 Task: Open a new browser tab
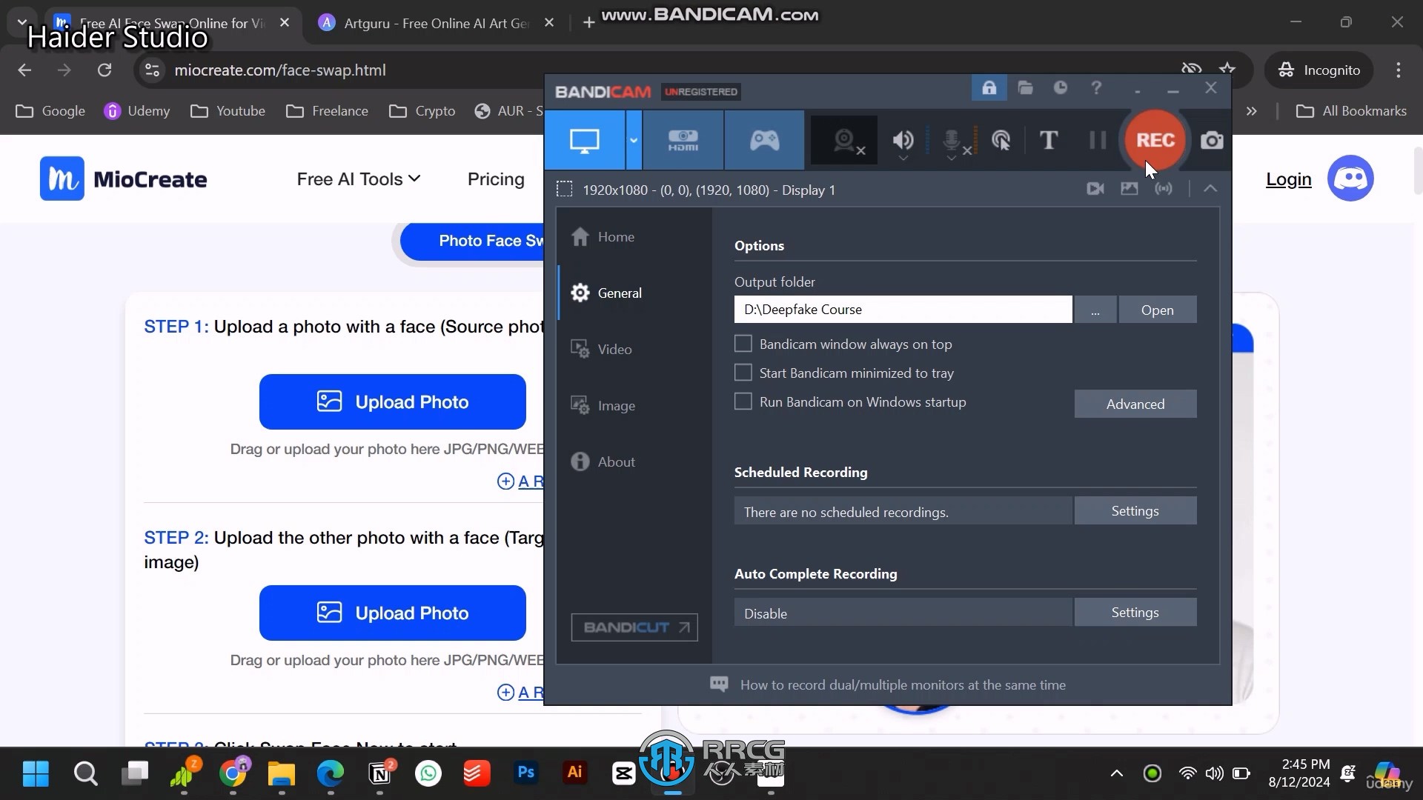point(588,23)
